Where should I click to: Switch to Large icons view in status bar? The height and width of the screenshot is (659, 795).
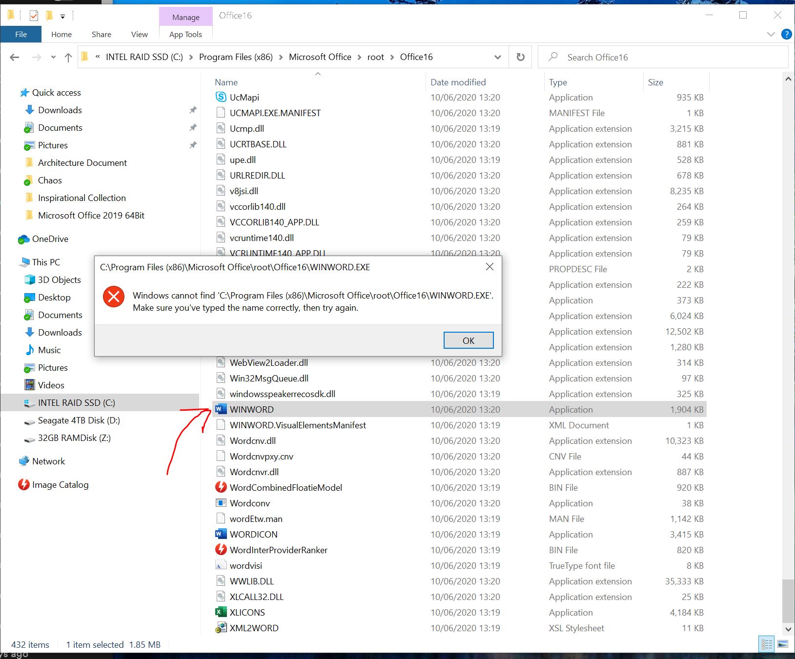point(782,644)
